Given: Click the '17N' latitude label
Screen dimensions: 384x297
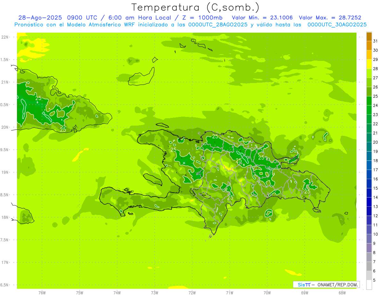Looking at the screenshot, I should (5, 262).
